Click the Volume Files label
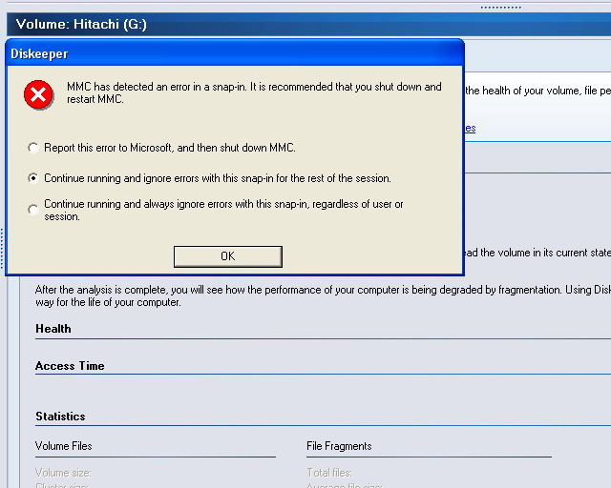The width and height of the screenshot is (611, 488). pos(64,446)
